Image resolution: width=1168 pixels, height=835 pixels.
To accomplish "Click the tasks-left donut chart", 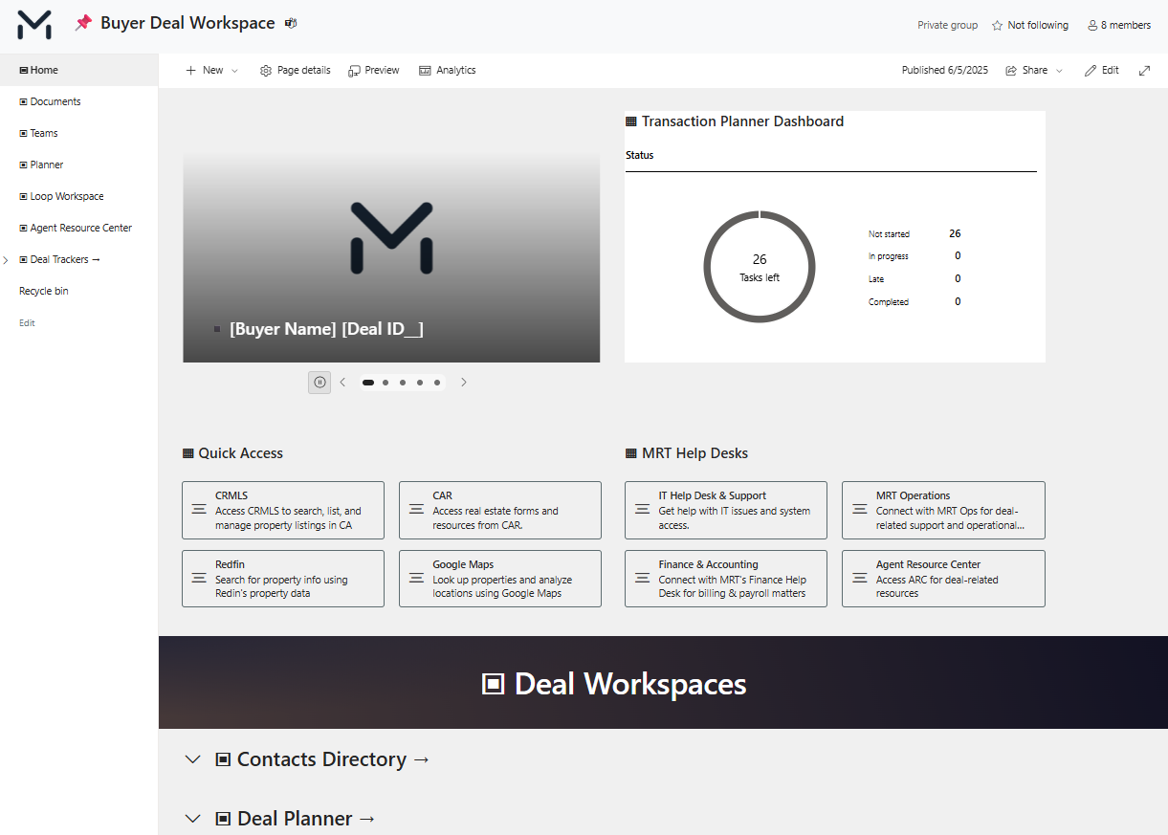I will point(760,266).
